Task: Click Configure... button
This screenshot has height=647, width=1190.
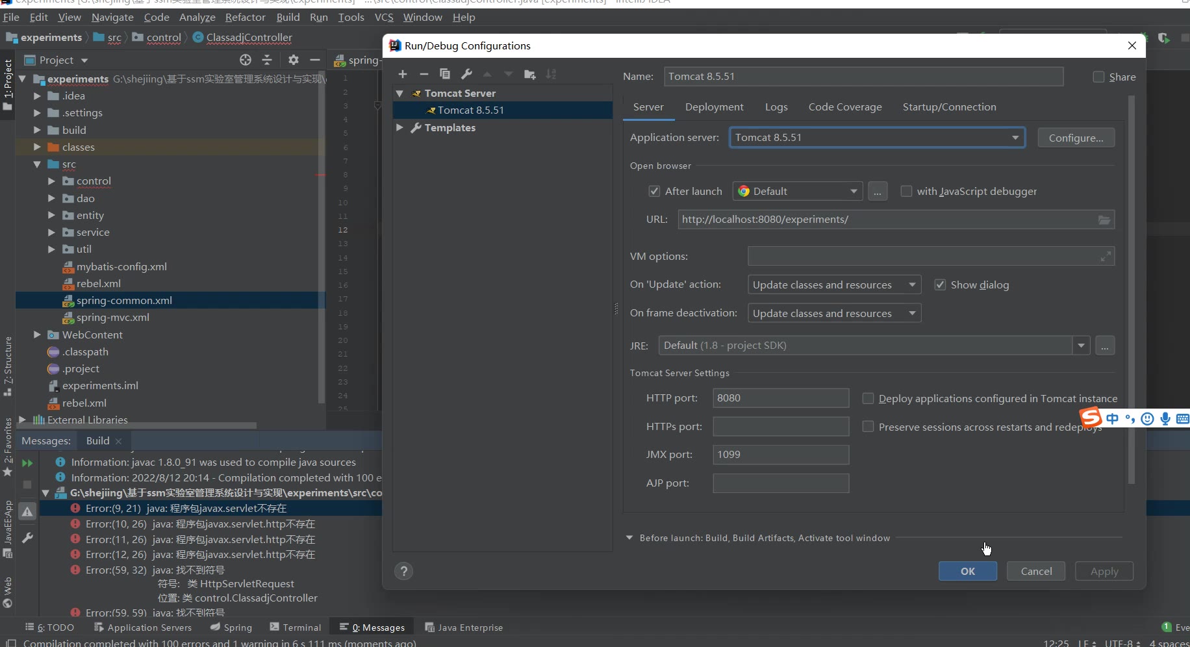Action: (x=1076, y=138)
